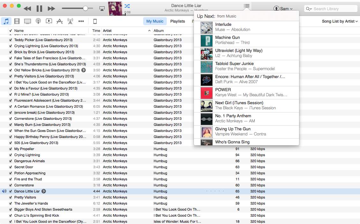Open the arrow menu next to Old Yellow Bricks
Image resolution: width=360 pixels, height=224 pixels.
[x=84, y=70]
